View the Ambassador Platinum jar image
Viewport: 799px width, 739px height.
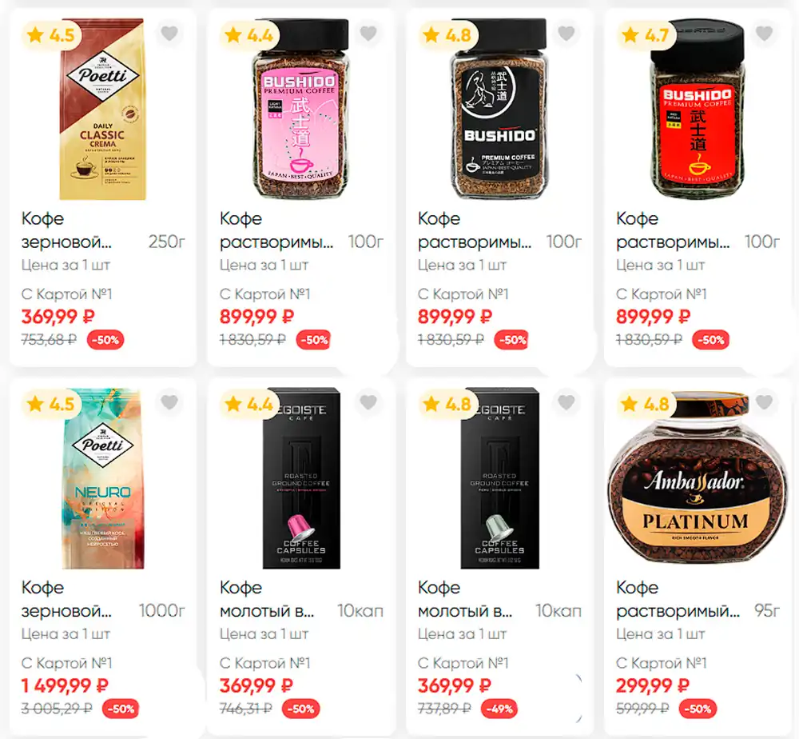698,478
